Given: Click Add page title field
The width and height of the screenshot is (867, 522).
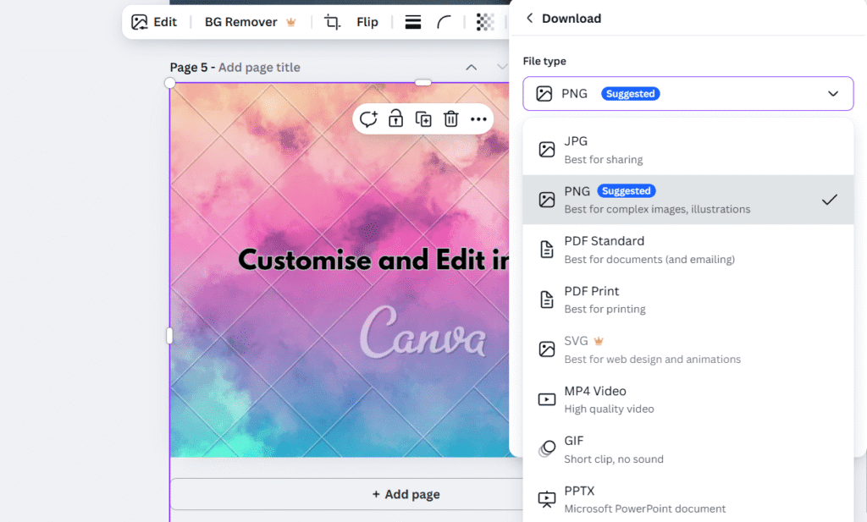Looking at the screenshot, I should pos(259,68).
